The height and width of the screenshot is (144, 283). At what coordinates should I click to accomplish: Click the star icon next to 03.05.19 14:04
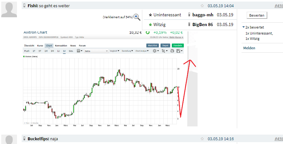(x=202, y=6)
